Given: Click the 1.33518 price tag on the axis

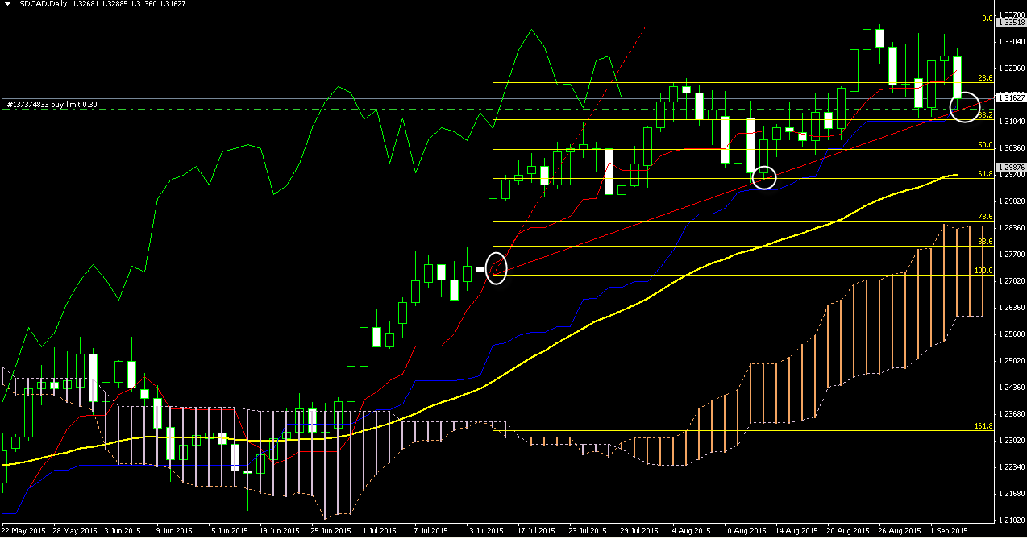Looking at the screenshot, I should coord(1011,23).
